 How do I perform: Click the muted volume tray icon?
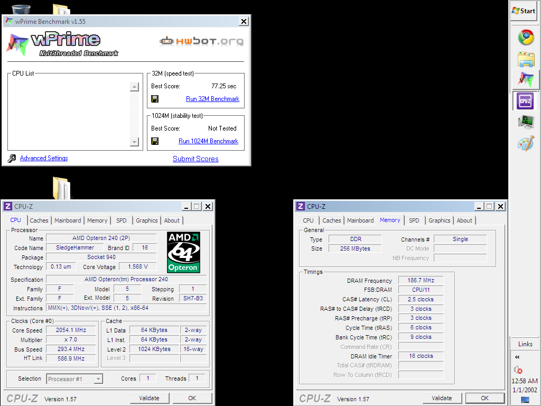point(518,370)
